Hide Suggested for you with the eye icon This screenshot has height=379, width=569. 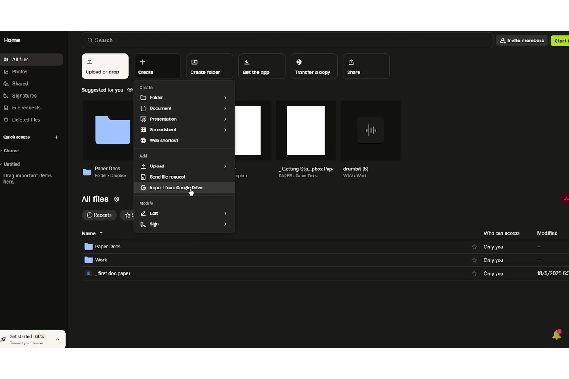pyautogui.click(x=130, y=90)
